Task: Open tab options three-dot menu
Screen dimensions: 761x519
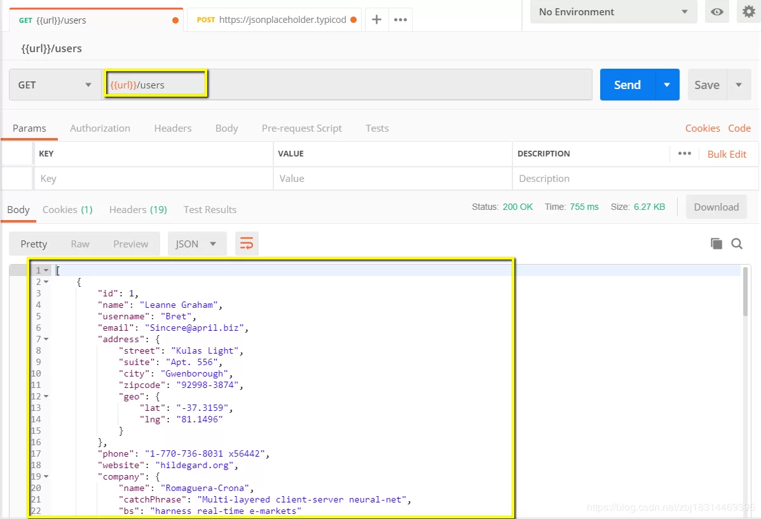Action: tap(401, 20)
